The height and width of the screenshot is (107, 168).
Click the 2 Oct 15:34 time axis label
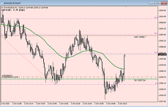pos(87,104)
